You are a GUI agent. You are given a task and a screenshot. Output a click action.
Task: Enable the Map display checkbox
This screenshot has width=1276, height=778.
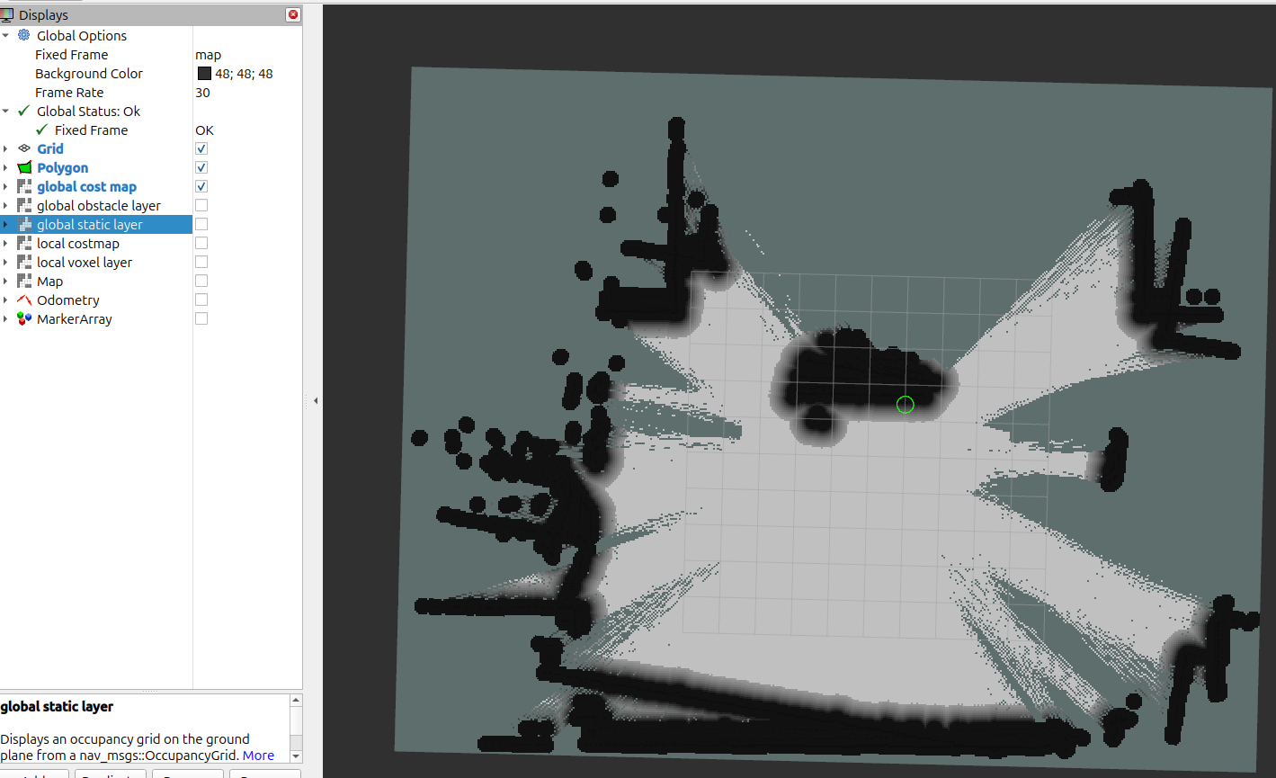pos(201,281)
